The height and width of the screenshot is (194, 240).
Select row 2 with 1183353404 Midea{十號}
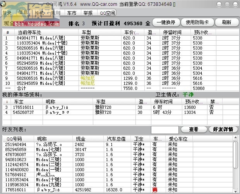121,43
